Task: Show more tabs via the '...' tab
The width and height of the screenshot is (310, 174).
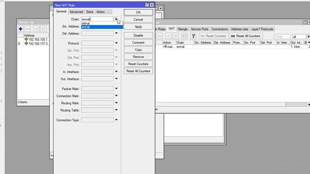Action: pyautogui.click(x=109, y=12)
